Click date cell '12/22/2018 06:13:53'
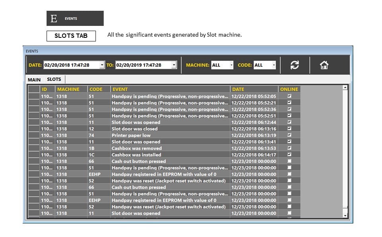 click(254, 148)
